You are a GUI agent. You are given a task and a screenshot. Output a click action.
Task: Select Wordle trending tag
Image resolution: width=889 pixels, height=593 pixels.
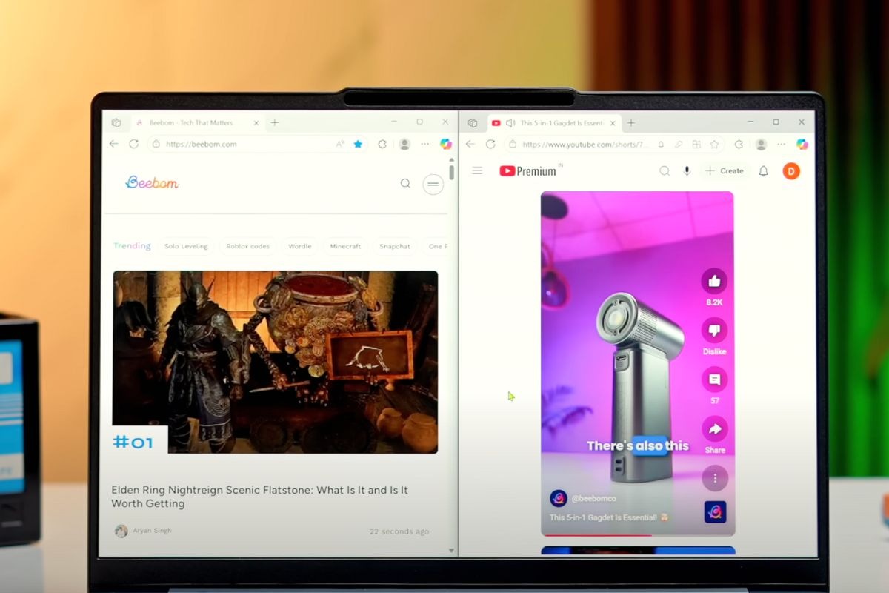300,246
